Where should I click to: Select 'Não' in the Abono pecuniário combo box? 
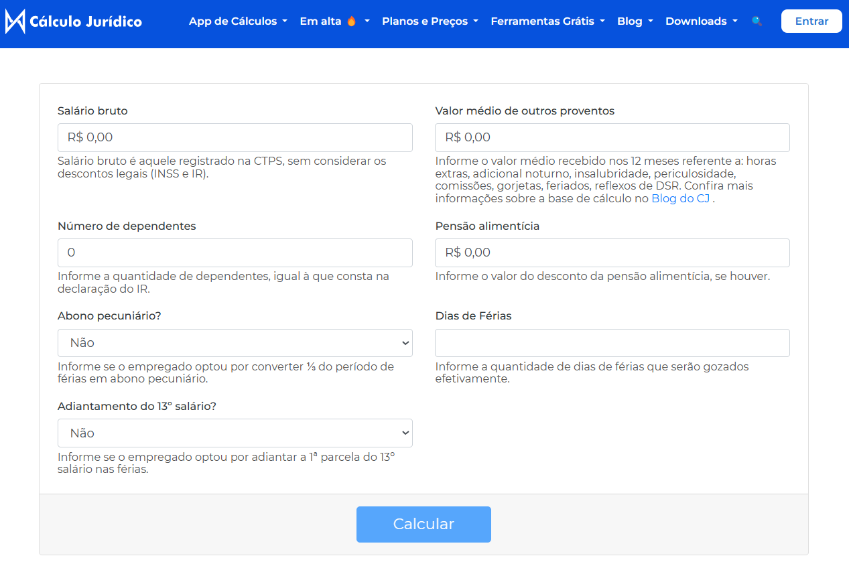pos(235,342)
